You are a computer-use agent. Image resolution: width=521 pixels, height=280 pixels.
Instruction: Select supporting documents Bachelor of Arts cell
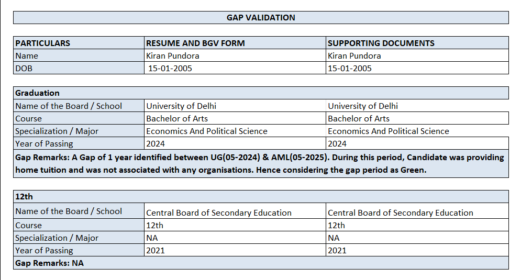[x=359, y=118]
